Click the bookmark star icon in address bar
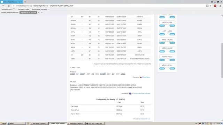 210,6
